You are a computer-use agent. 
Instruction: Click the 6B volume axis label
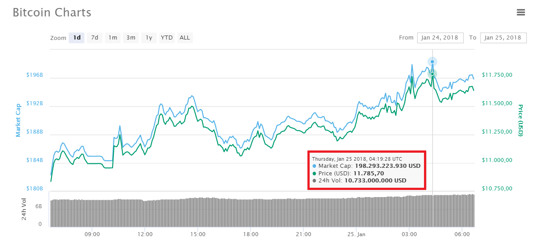(38, 207)
